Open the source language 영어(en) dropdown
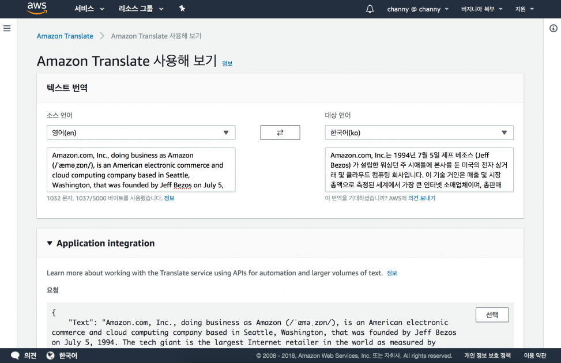The height and width of the screenshot is (363, 561). (x=141, y=132)
